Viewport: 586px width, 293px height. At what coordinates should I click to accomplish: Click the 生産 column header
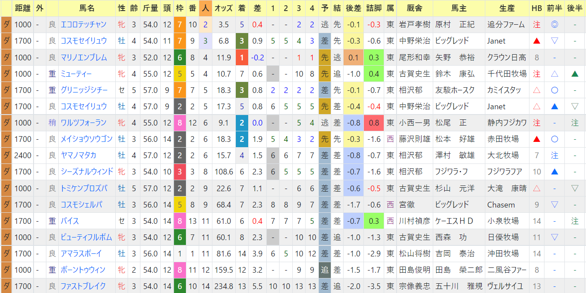pos(507,8)
